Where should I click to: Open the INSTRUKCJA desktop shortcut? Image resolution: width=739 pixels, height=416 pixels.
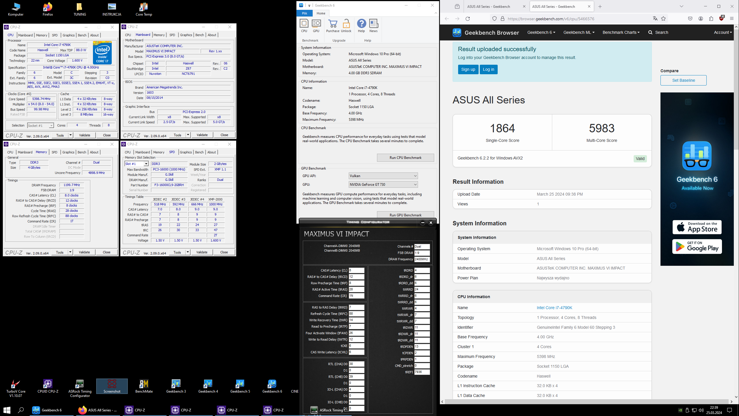coord(112,9)
